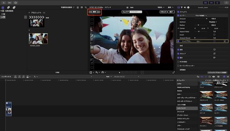Click the リセット (Reset) button in viewer

pos(163,11)
